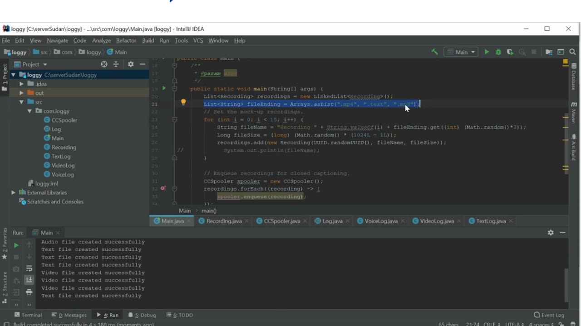The height and width of the screenshot is (326, 581).
Task: Collapse the loggy root folder
Action: coord(13,75)
